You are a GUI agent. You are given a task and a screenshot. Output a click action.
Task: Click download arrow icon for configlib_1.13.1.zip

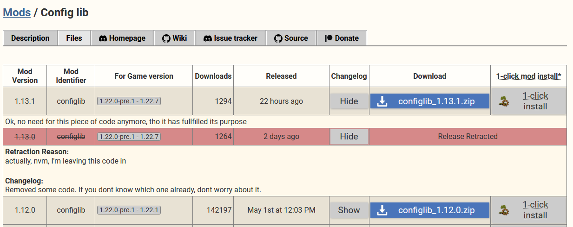coord(382,101)
